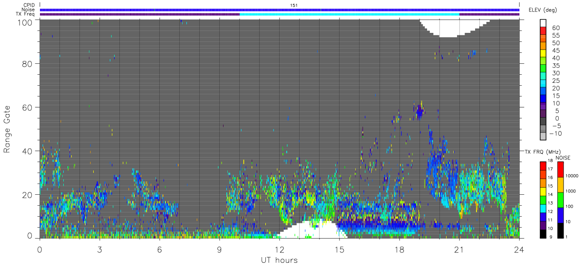This screenshot has width=584, height=270.
Task: Click the TX Freq strip label
Action: [26, 14]
